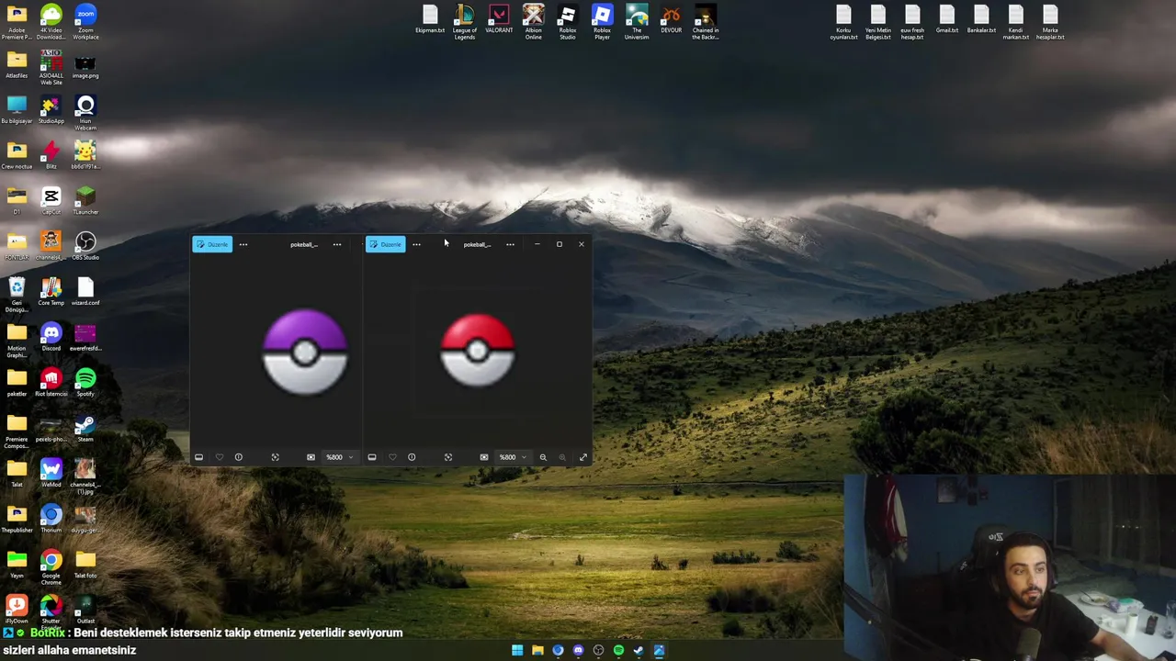Toggle the filmstrip in the purple pokeball window
Viewport: 1176px width, 661px height.
(x=198, y=457)
